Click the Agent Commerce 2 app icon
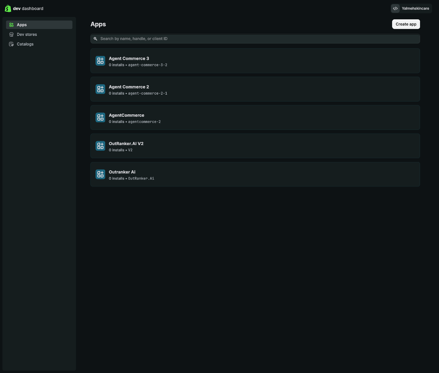This screenshot has height=373, width=439. click(100, 89)
